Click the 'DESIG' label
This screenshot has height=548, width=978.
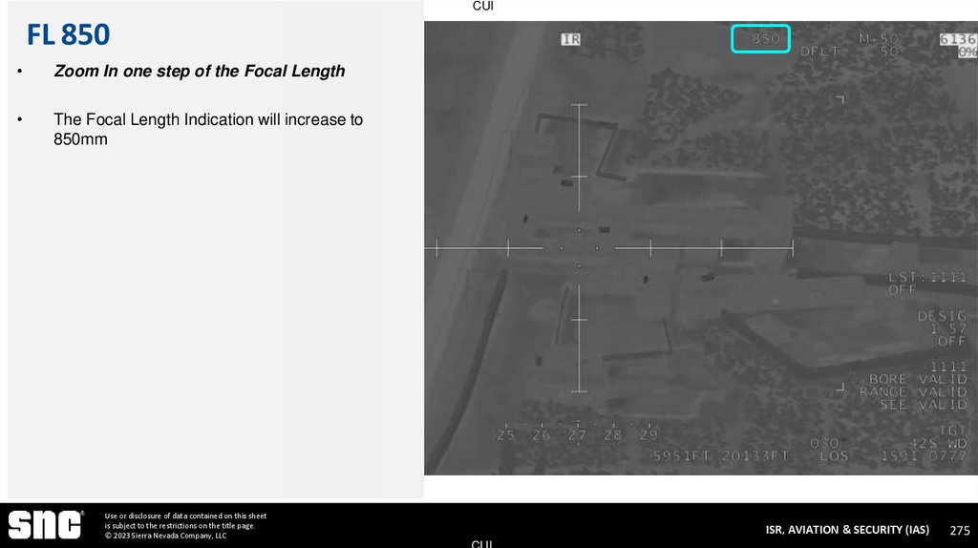point(942,316)
